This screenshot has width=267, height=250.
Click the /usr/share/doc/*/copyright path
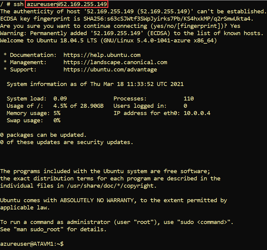(110, 186)
